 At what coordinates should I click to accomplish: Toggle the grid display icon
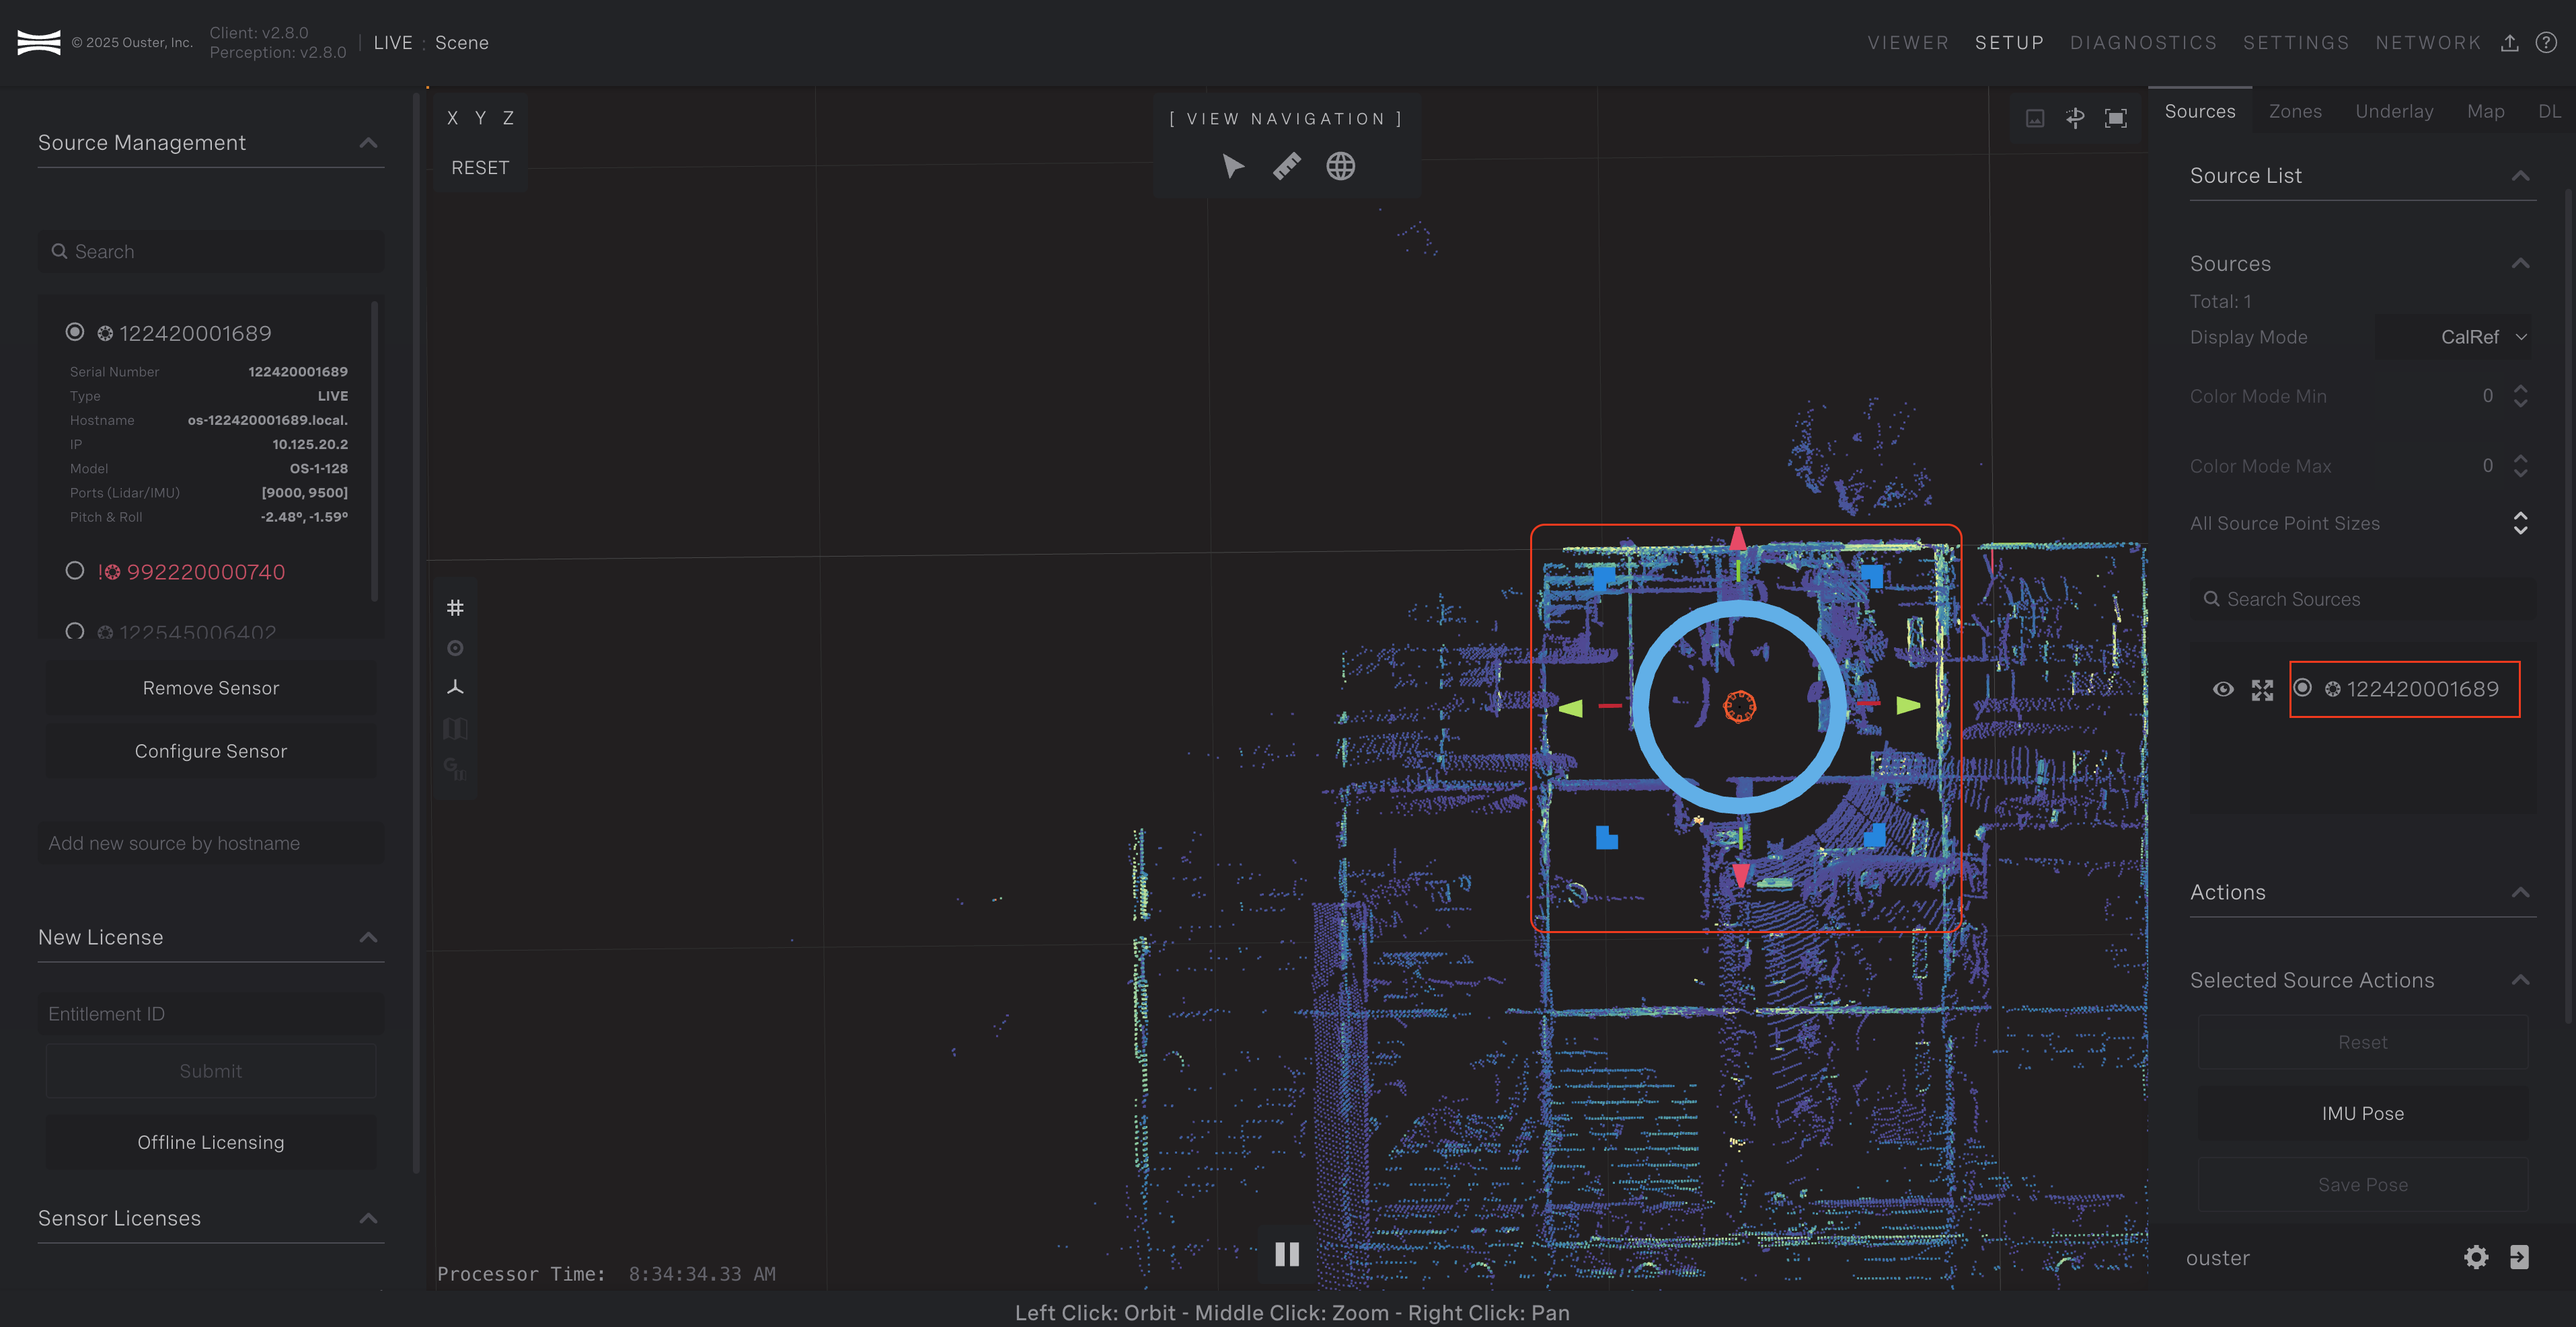point(455,608)
